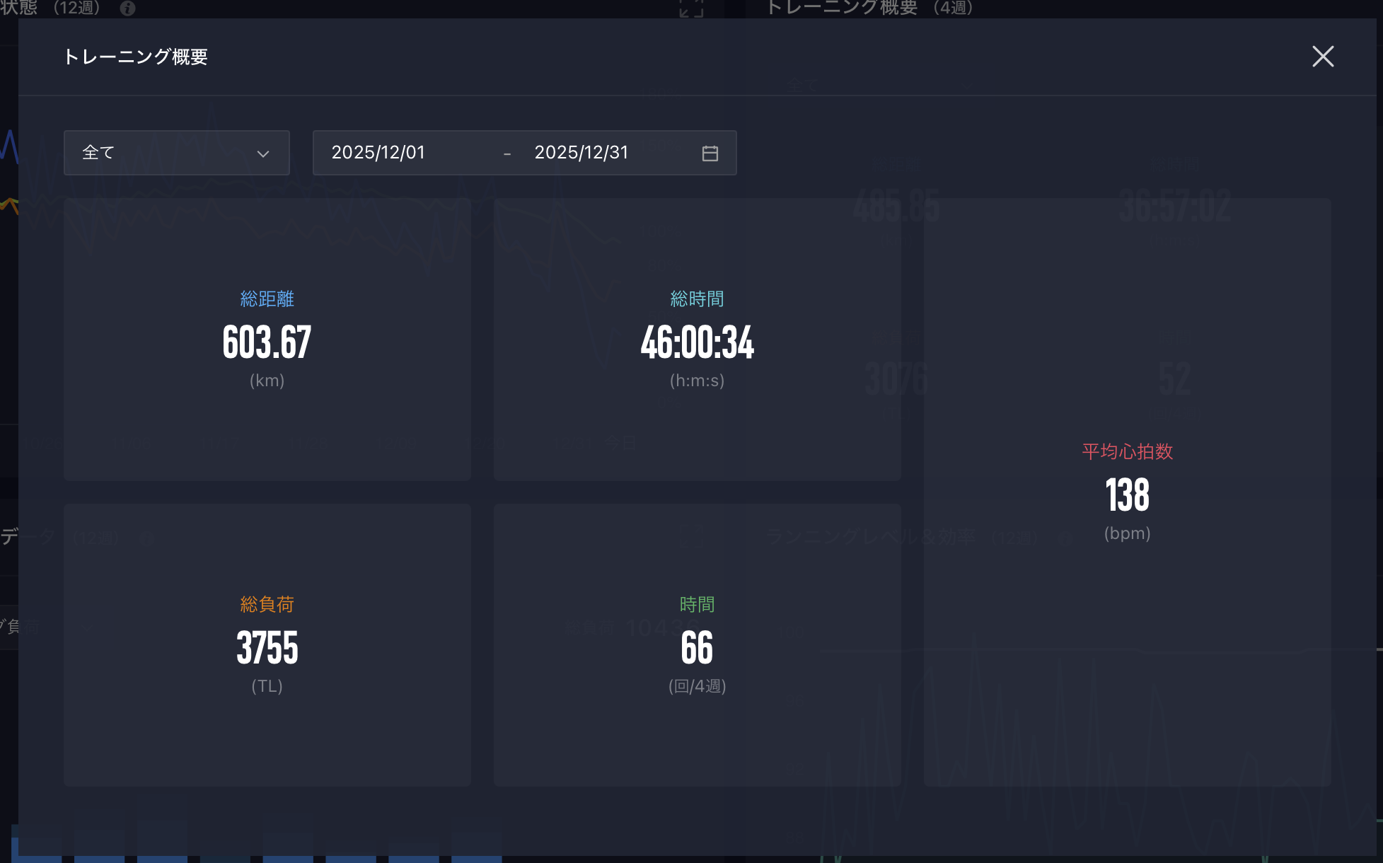1383x863 pixels.
Task: Click the 3755 training load value
Action: (267, 649)
